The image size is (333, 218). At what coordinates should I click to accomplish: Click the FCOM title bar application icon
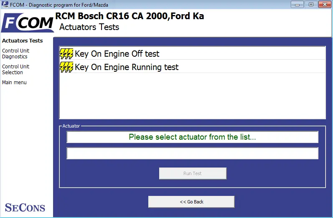click(5, 5)
